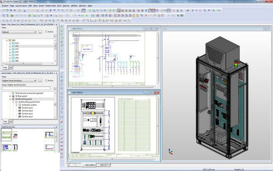Click the bottom-right angle connection symbol icon
273x171 pixels.
click(95, 21)
